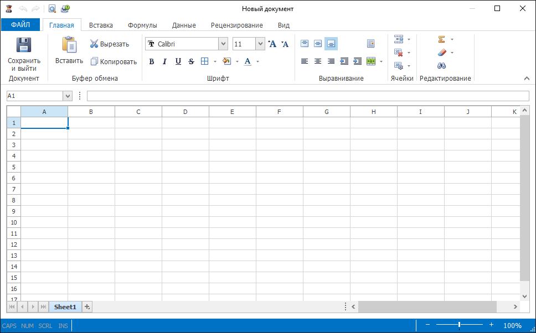Copy selection with Копировать icon

click(x=94, y=61)
